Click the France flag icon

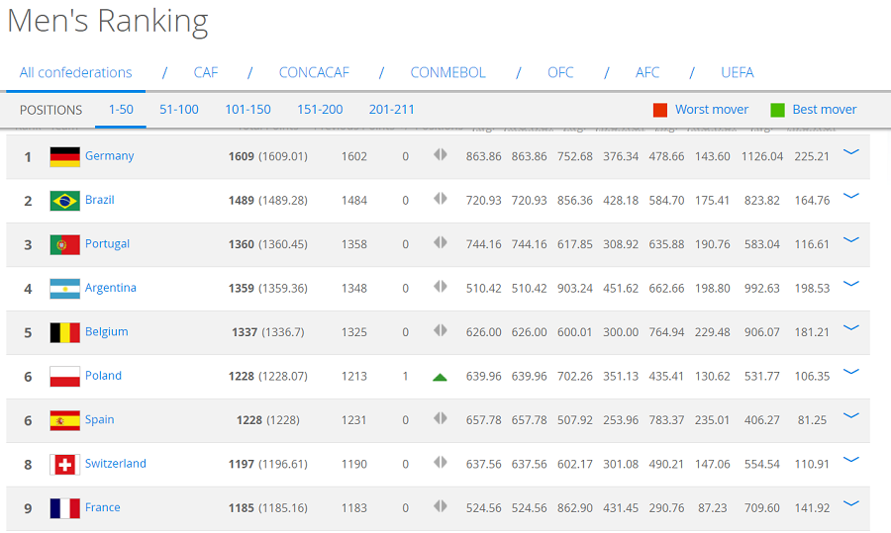click(x=64, y=508)
